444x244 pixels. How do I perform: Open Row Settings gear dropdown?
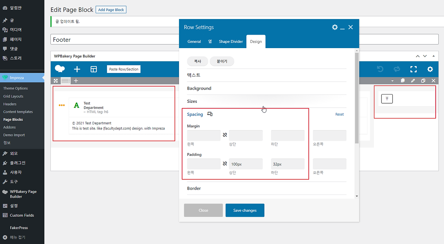[335, 27]
